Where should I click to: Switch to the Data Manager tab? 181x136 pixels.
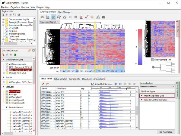tap(65, 12)
